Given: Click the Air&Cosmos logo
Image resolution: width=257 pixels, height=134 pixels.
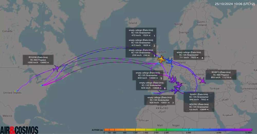Looking at the screenshot, I should click(x=19, y=130).
